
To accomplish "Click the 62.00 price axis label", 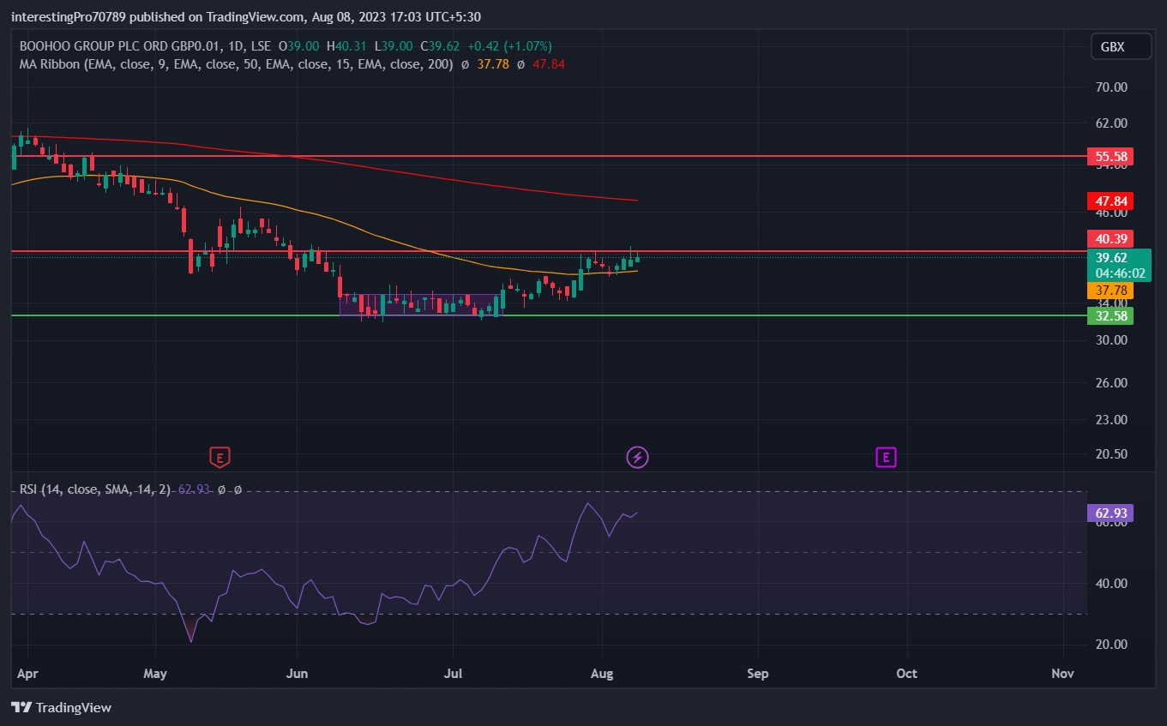I will 1110,123.
